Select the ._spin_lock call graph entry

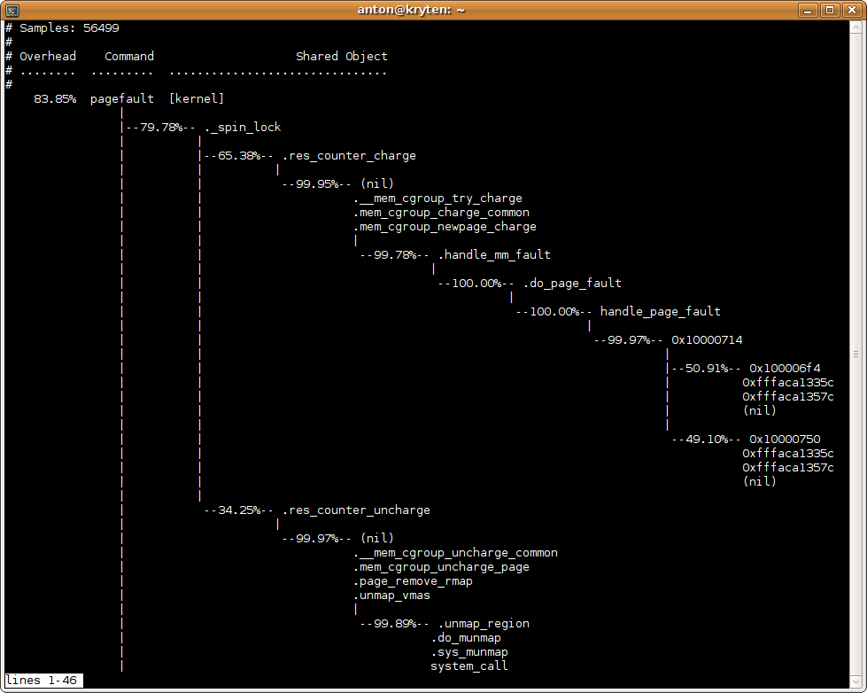pyautogui.click(x=243, y=128)
